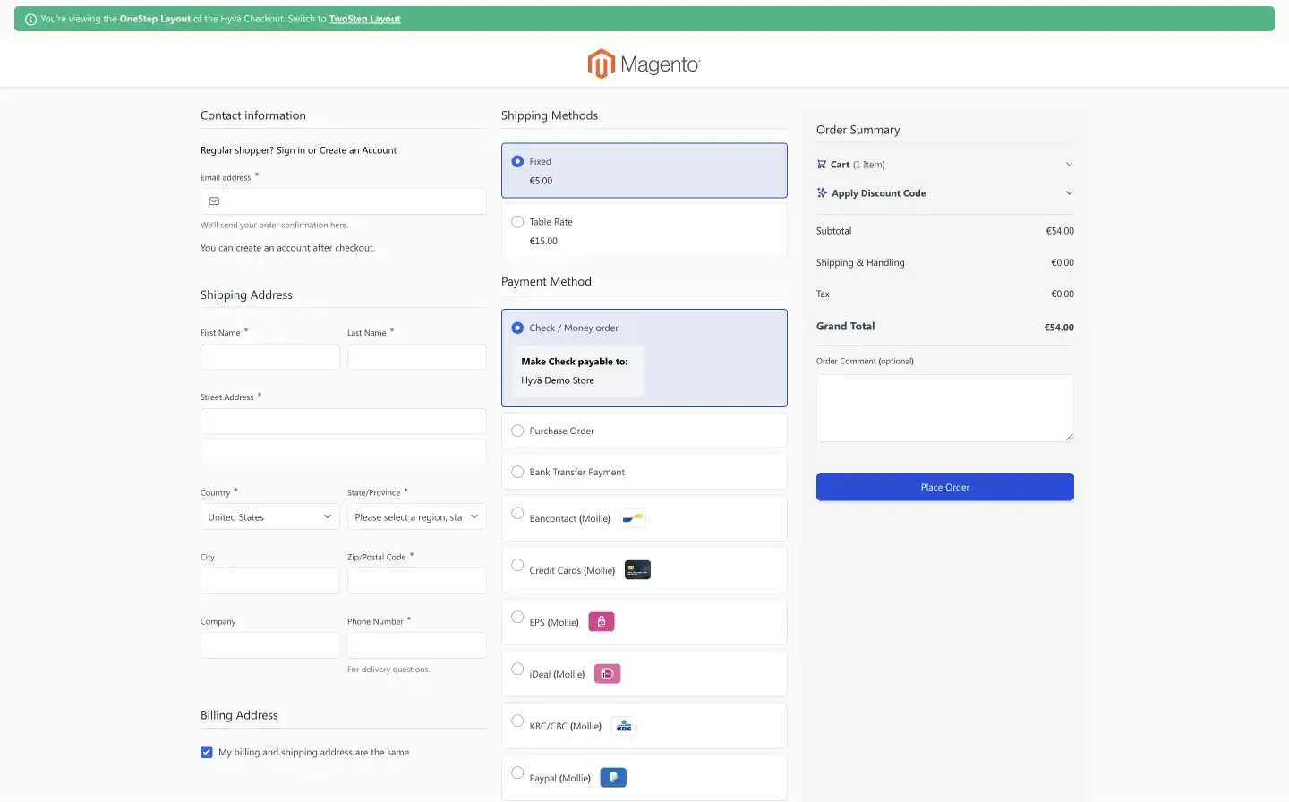Click the Place Order button
1289x802 pixels.
[944, 486]
